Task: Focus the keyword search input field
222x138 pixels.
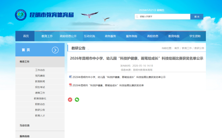Action: 162,17
